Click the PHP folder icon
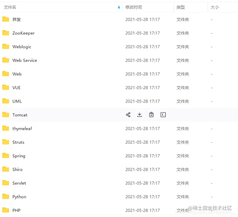Image resolution: width=238 pixels, height=217 pixels. [x=5, y=210]
